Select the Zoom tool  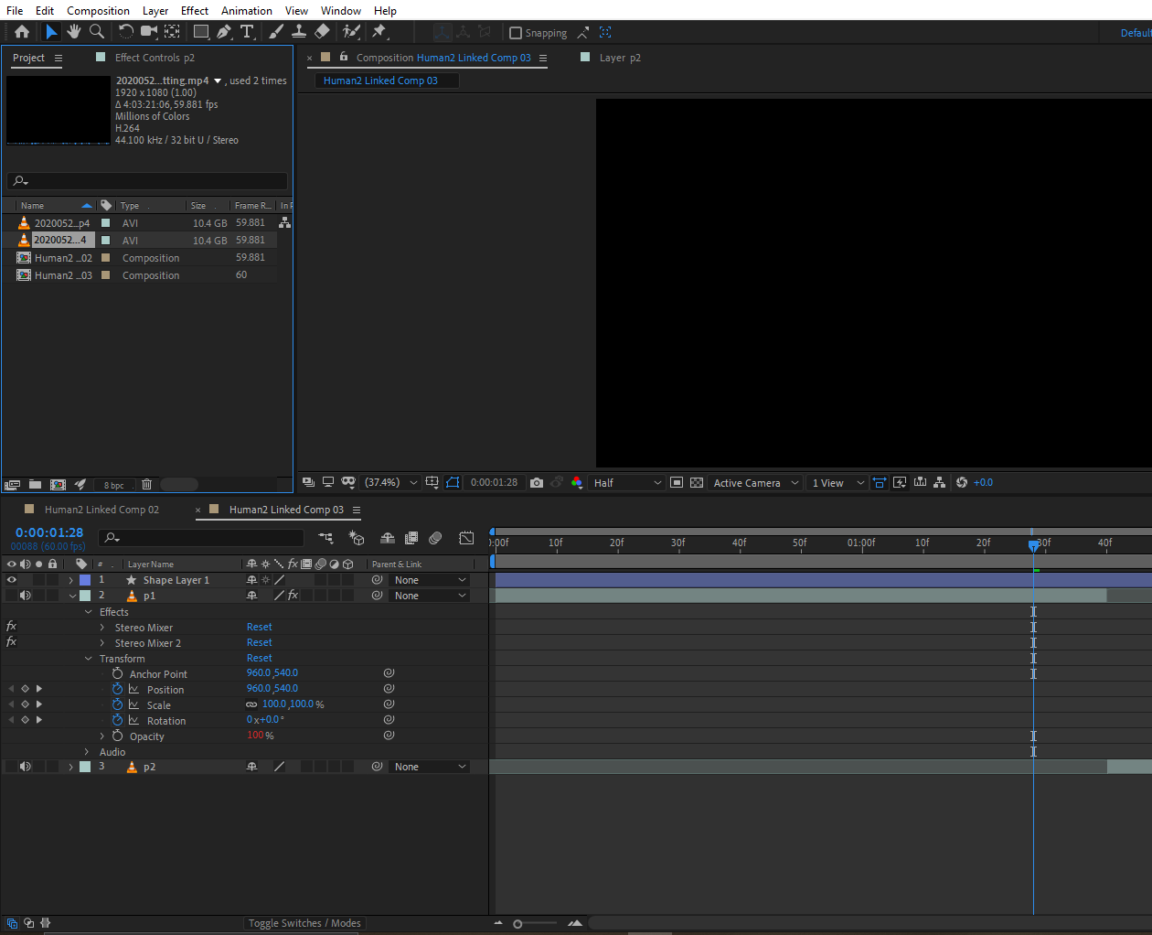(x=96, y=32)
